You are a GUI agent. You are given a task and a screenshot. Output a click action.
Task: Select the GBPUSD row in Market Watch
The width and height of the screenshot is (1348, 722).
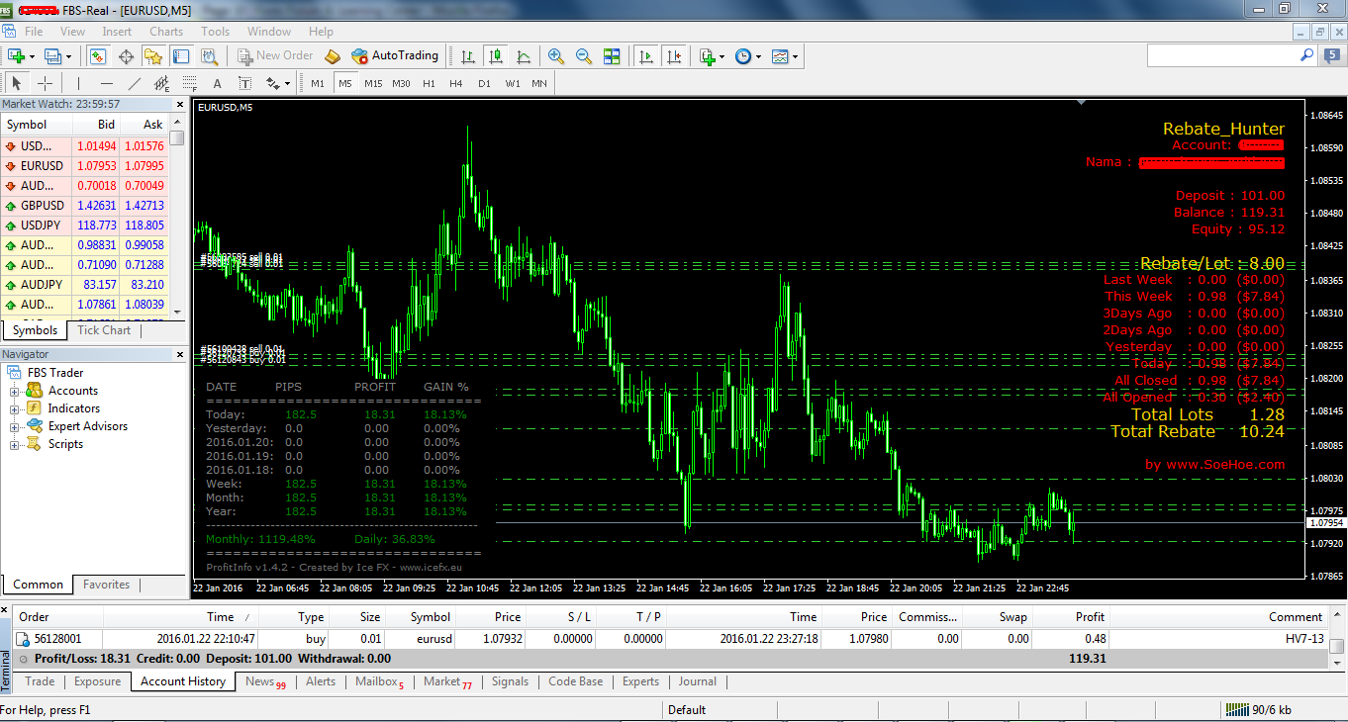point(84,206)
